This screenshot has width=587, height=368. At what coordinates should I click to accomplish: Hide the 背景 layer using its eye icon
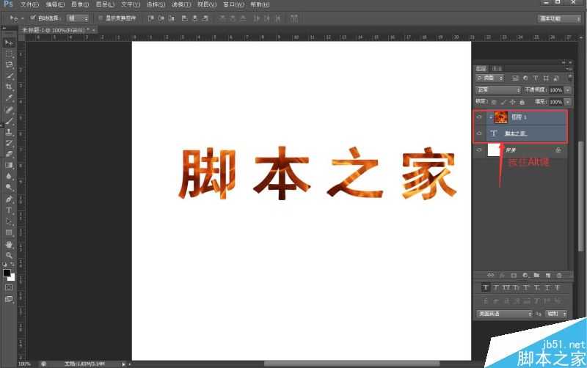(479, 150)
